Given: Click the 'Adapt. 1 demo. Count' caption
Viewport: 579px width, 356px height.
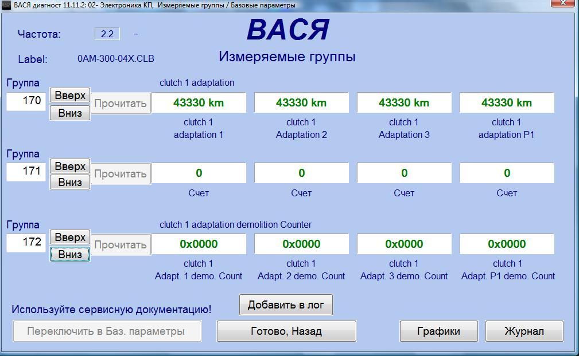Looking at the screenshot, I should pyautogui.click(x=199, y=276).
